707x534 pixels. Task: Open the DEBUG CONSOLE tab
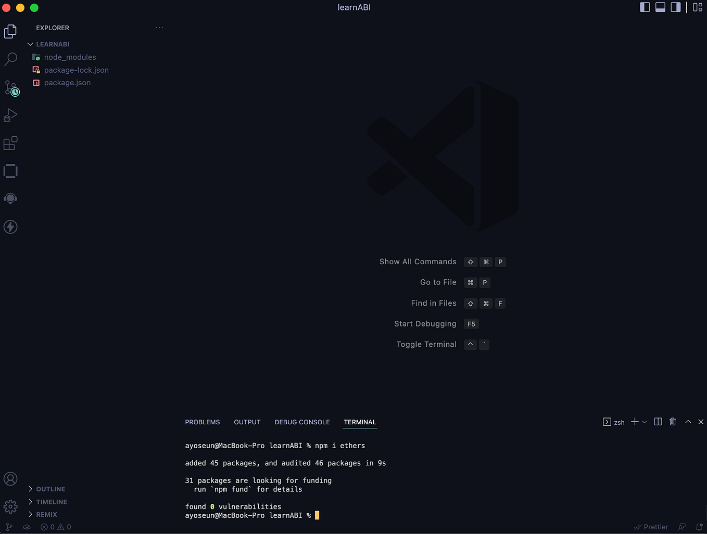302,422
